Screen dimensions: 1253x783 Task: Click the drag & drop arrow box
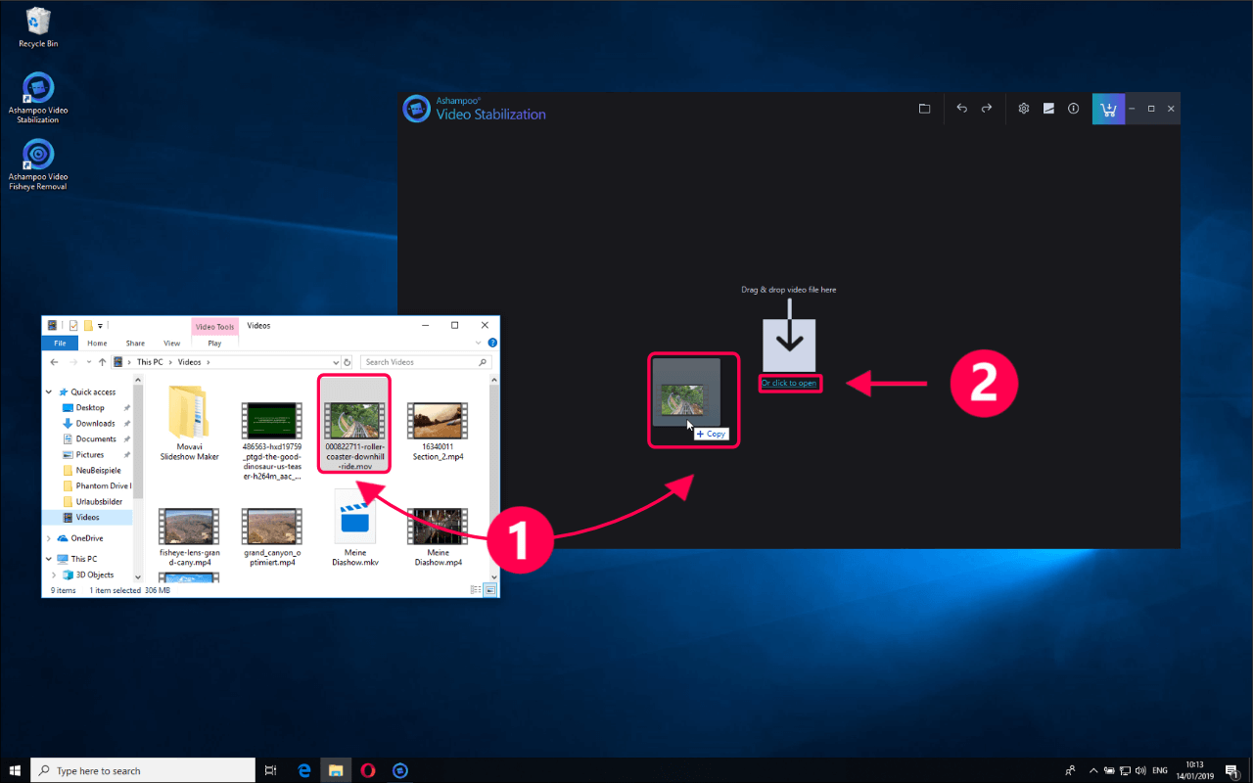click(789, 345)
